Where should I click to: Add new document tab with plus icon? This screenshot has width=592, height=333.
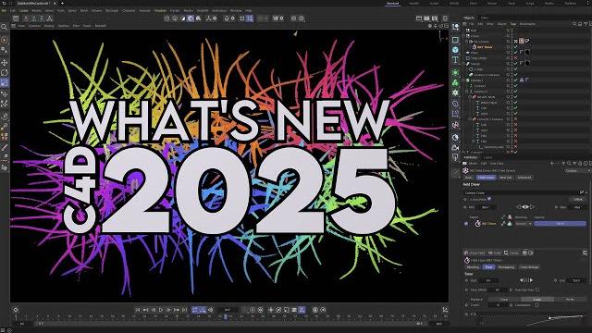coord(62,3)
